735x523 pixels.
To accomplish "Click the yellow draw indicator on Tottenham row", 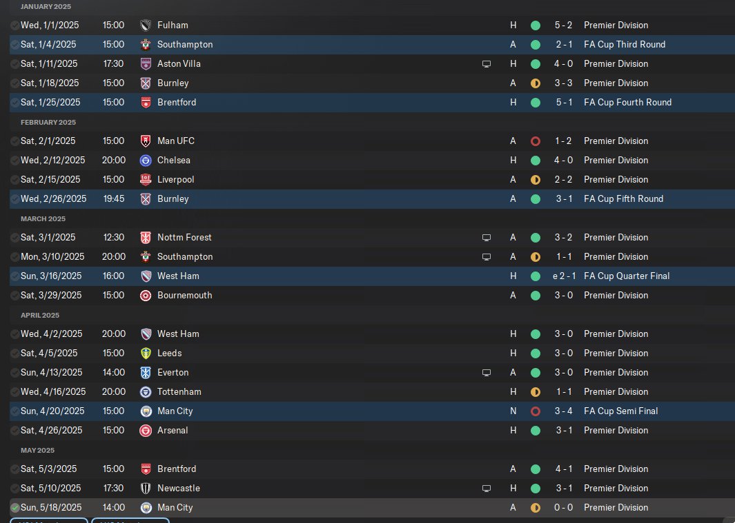I will point(535,391).
